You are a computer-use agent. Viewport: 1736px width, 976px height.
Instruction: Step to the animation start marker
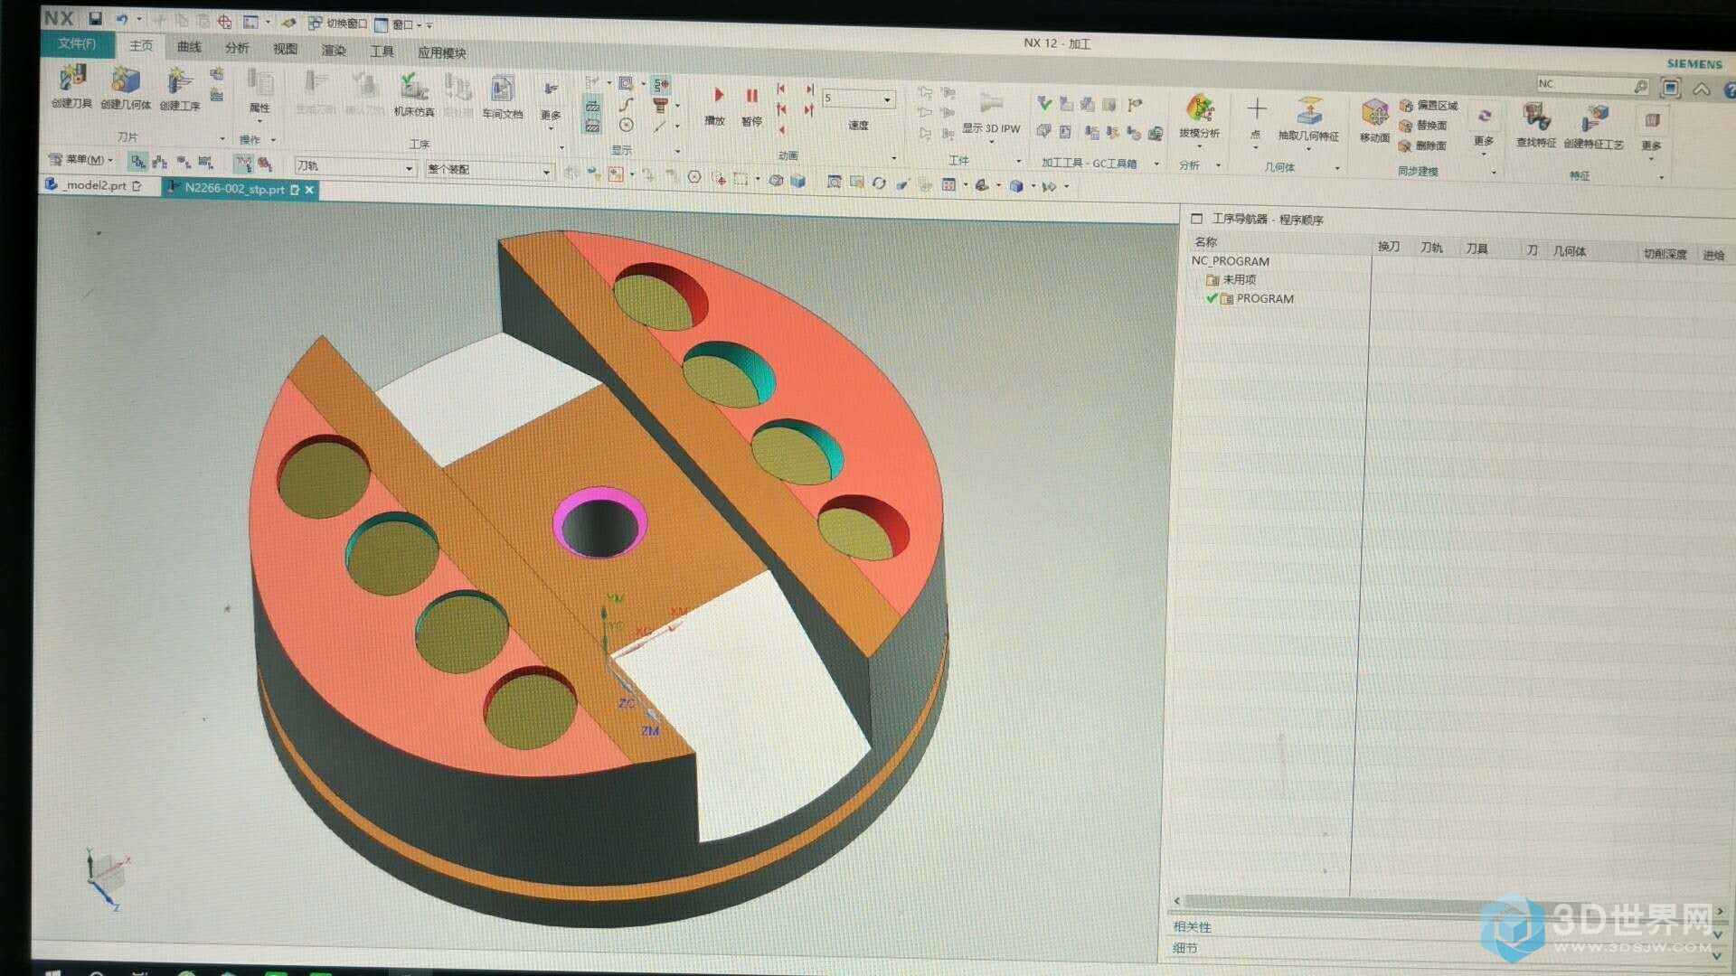(x=780, y=89)
